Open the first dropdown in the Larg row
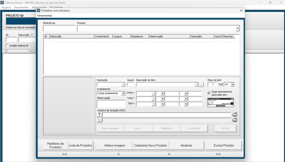Viewport: 285px width, 162px height. [x=154, y=99]
